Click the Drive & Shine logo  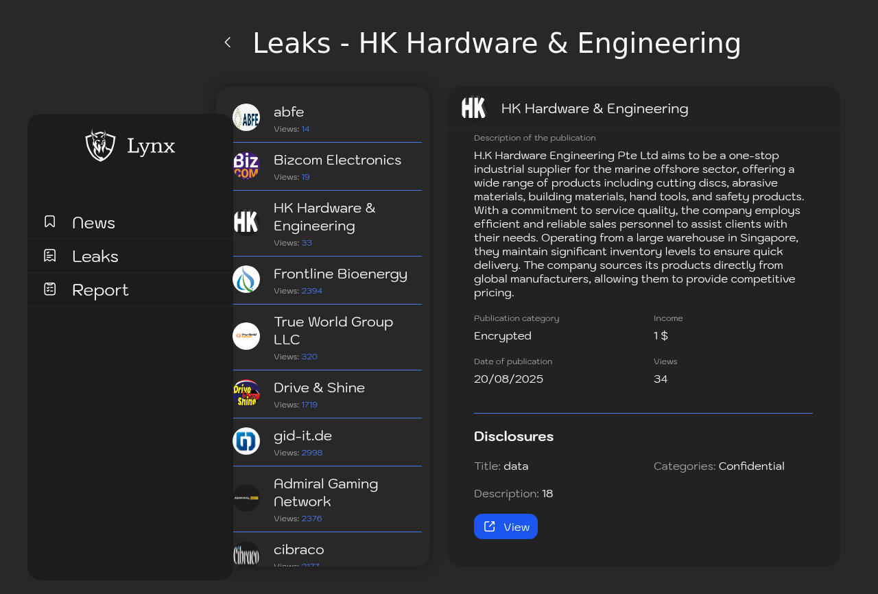(x=246, y=393)
